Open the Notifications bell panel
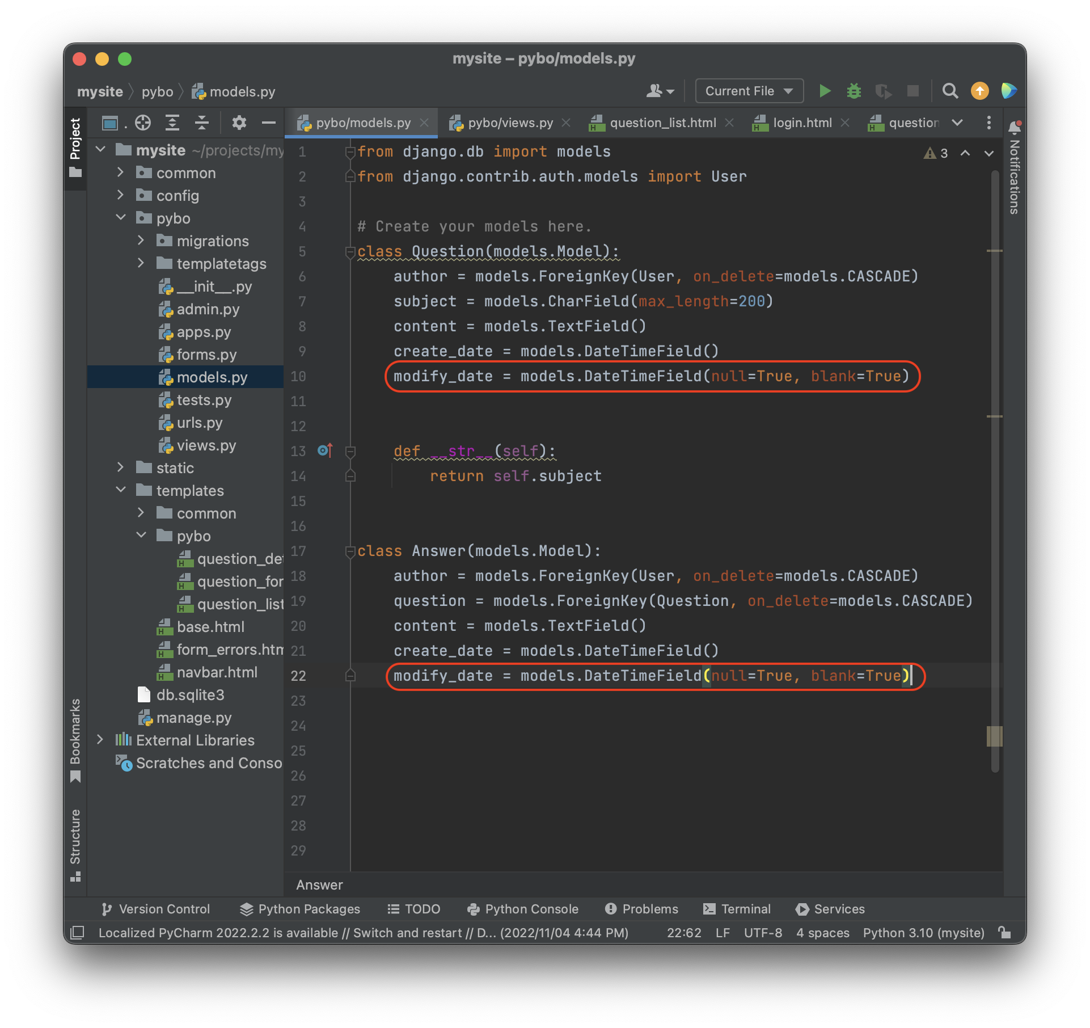The width and height of the screenshot is (1090, 1028). click(1015, 128)
